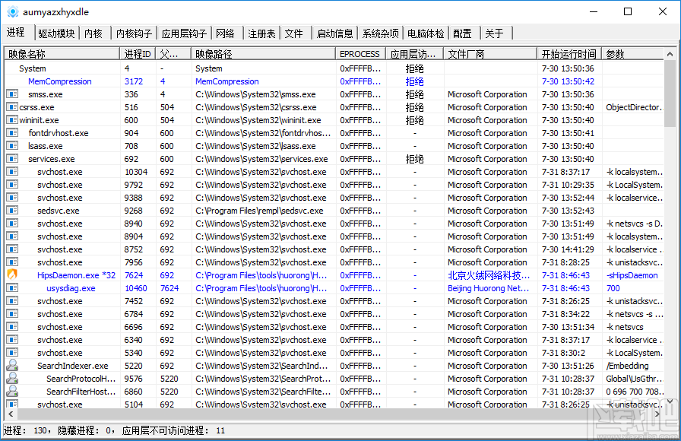681x441 pixels.
Task: Switch to the 进程 tab
Action: click(x=17, y=33)
